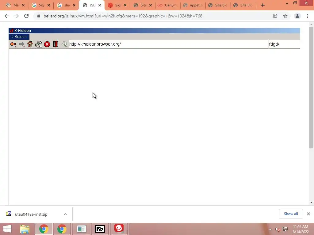The image size is (314, 235).
Task: Open File Explorer from taskbar
Action: click(25, 229)
